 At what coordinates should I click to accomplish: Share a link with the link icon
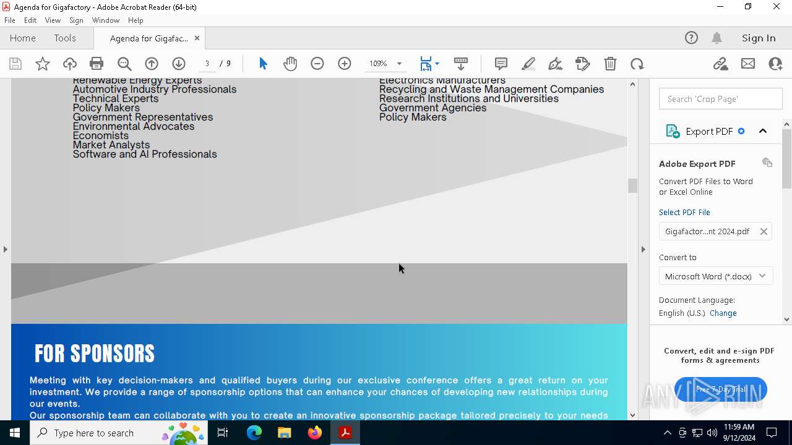[721, 64]
